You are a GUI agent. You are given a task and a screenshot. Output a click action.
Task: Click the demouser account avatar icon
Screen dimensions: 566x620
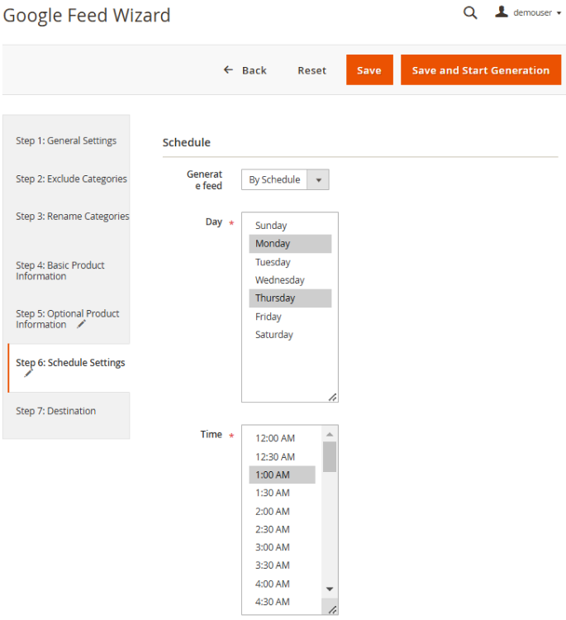point(502,12)
